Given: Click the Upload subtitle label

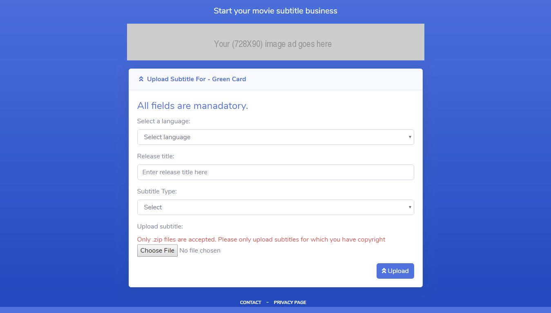Looking at the screenshot, I should click(x=160, y=226).
